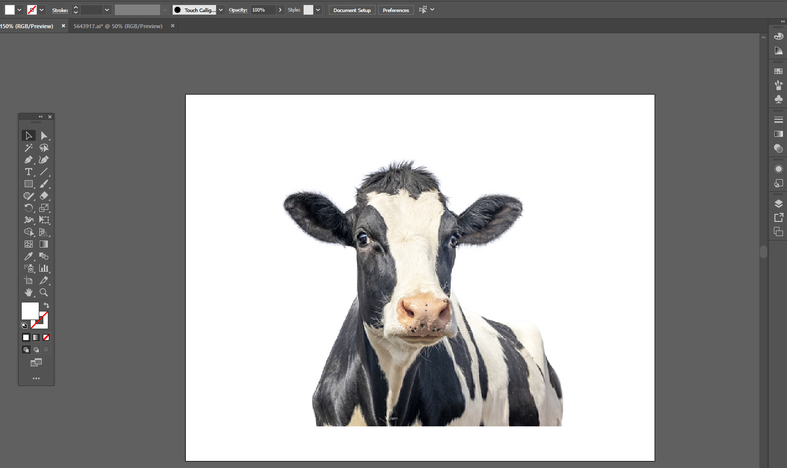Select the Hand tool

(x=29, y=292)
